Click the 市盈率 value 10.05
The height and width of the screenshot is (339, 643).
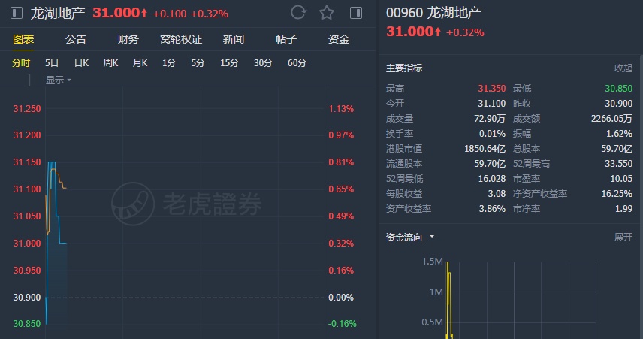(622, 179)
